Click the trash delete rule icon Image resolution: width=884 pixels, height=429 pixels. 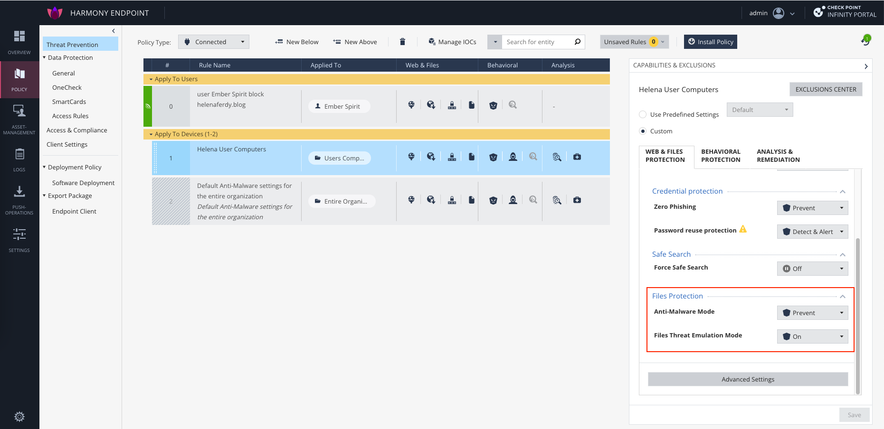[402, 42]
